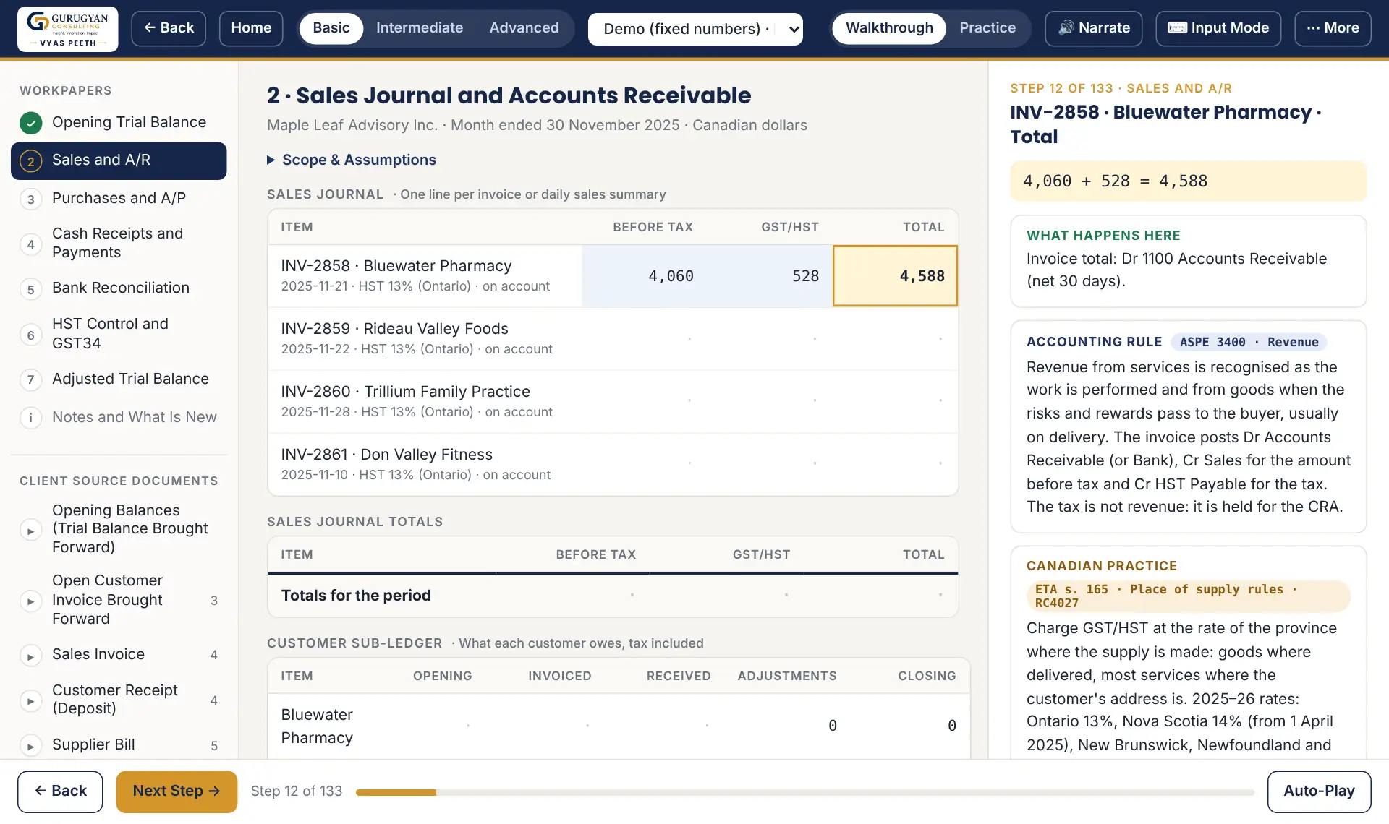Expand the Opening Balances source document
The height and width of the screenshot is (824, 1389).
click(x=30, y=530)
